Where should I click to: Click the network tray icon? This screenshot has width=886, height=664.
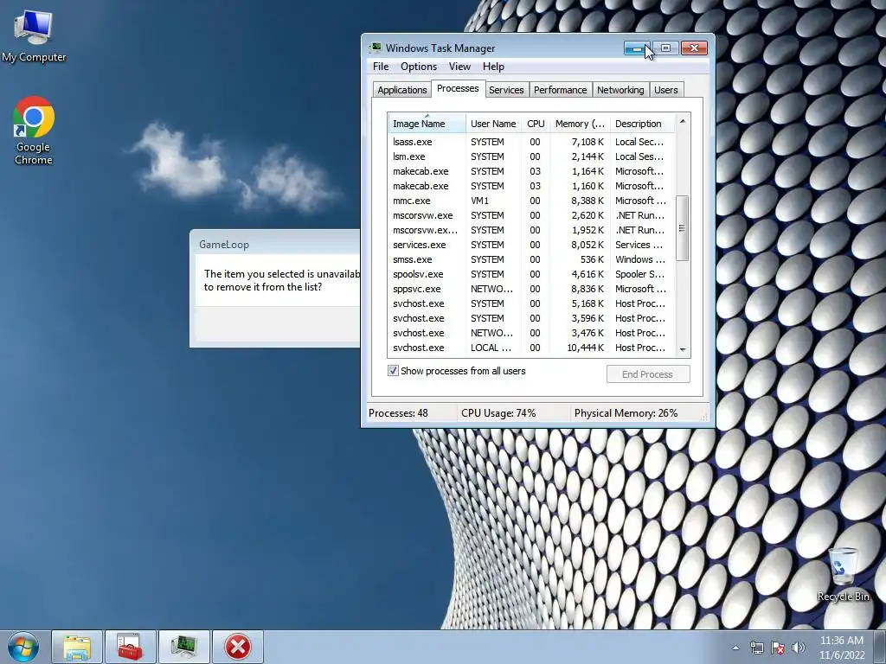coord(756,648)
